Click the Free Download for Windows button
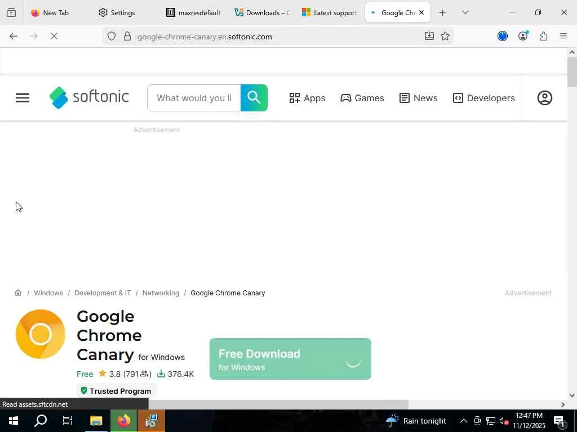This screenshot has width=577, height=432. click(290, 359)
